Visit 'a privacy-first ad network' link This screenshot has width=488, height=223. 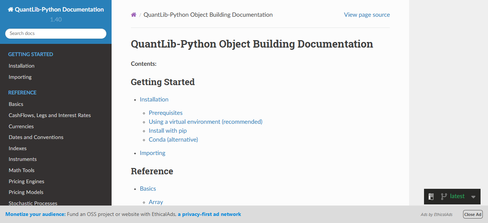(x=209, y=214)
